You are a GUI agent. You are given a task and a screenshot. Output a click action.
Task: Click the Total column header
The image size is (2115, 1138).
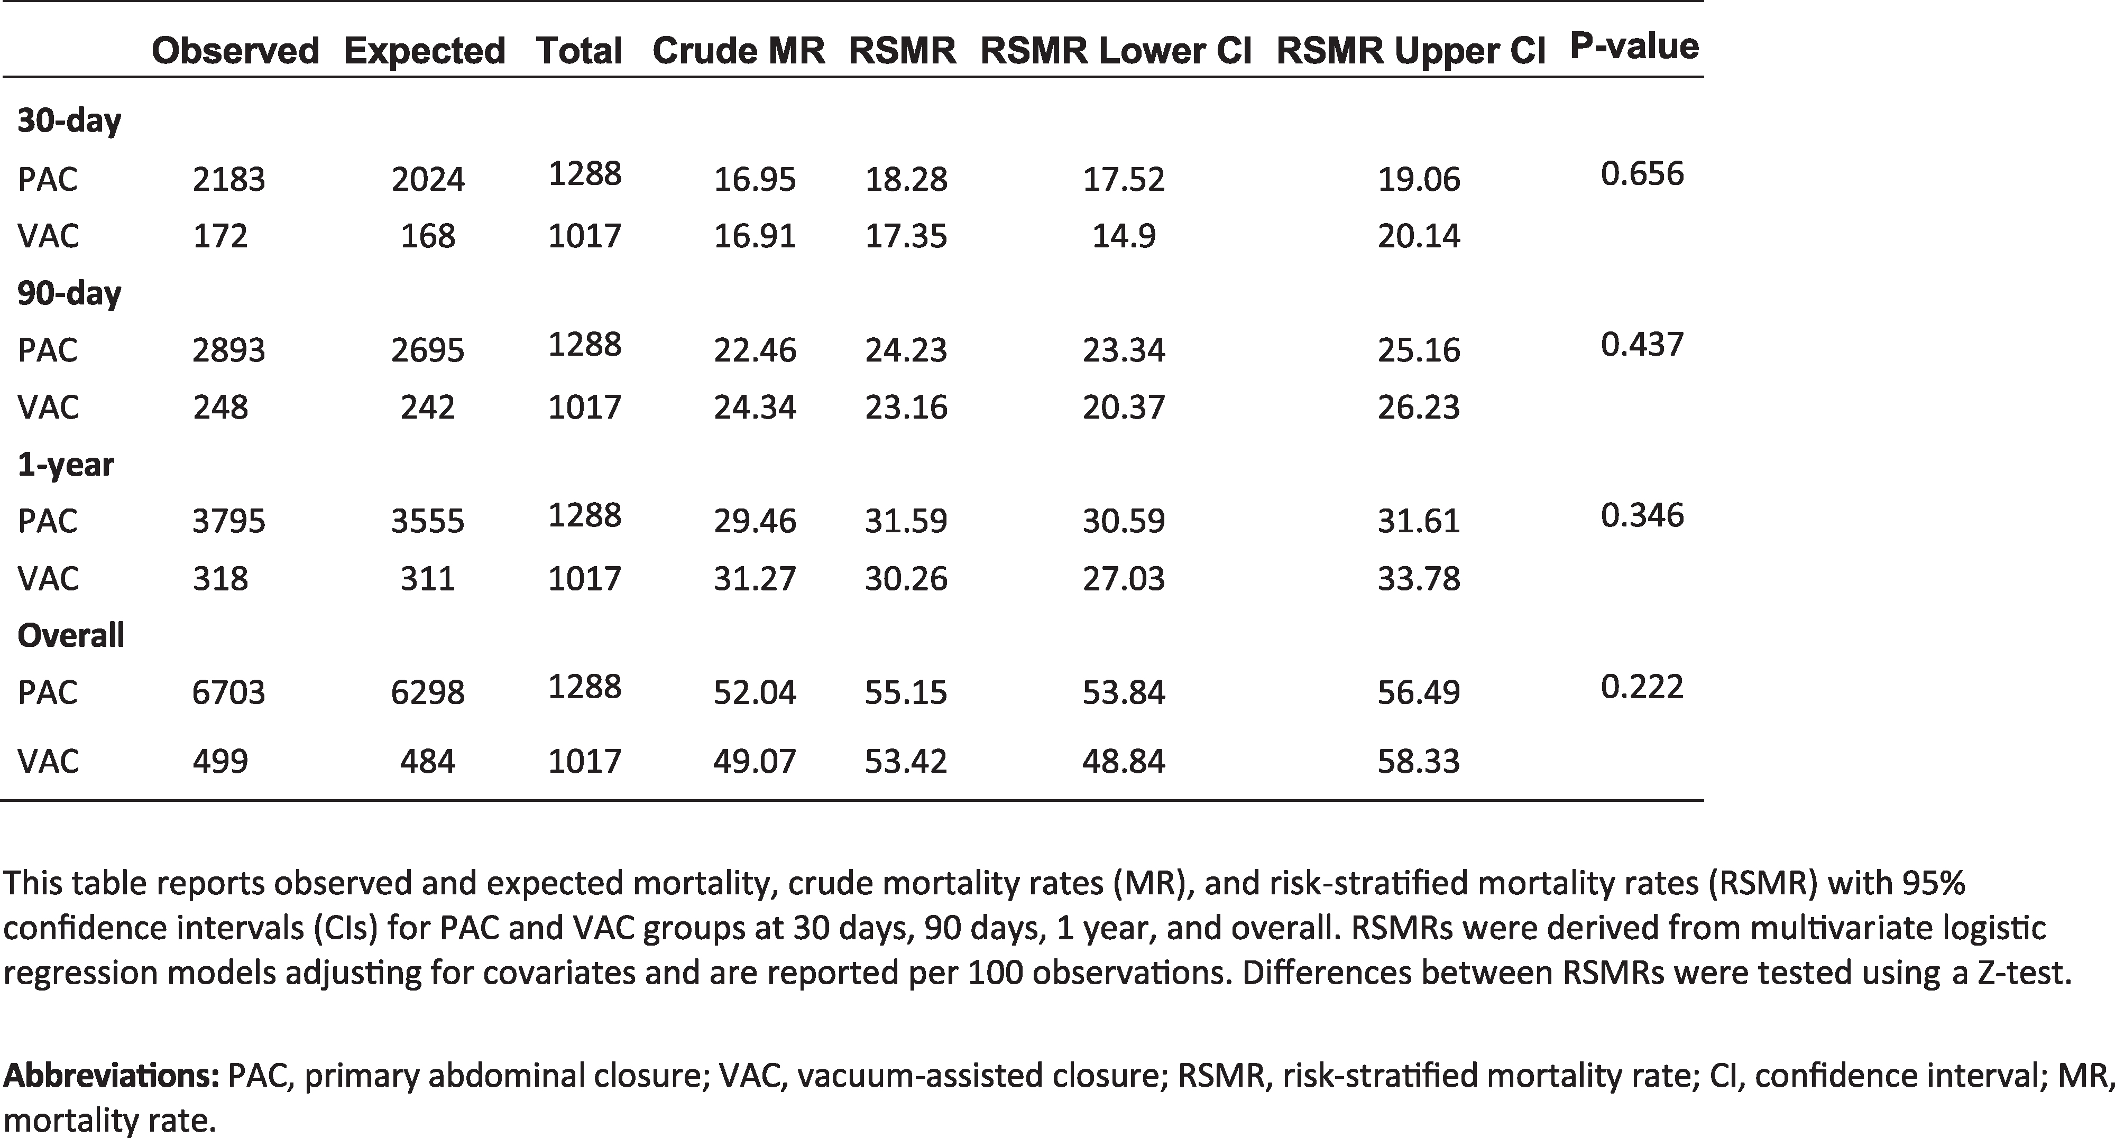click(579, 51)
